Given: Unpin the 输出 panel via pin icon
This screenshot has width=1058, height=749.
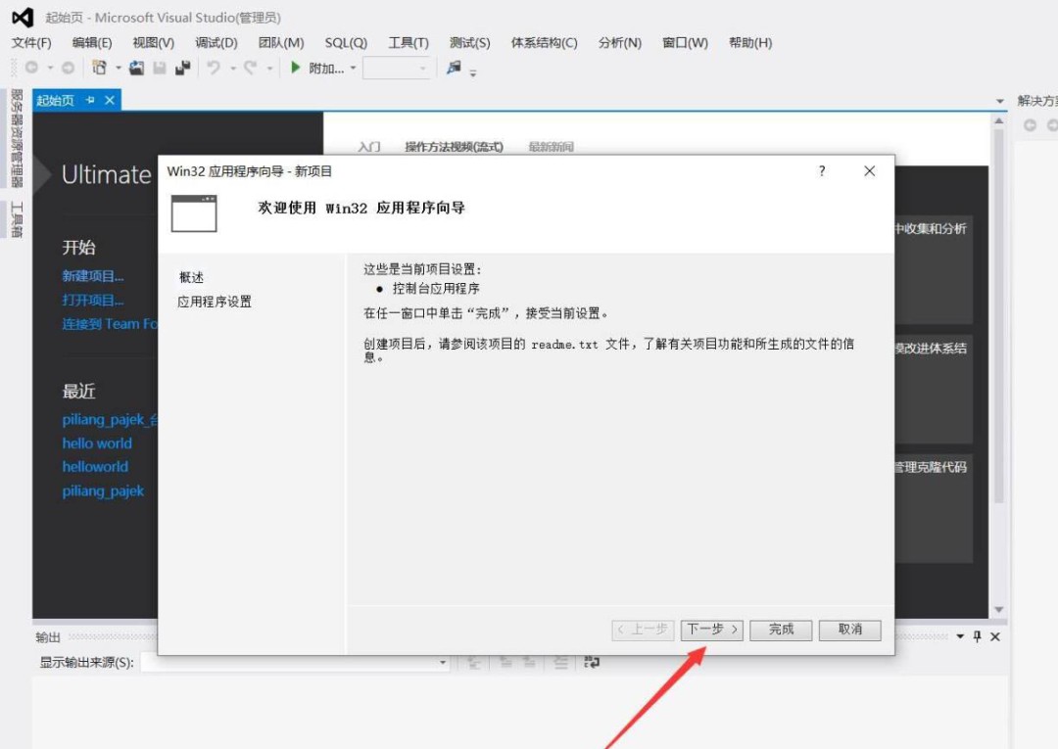Looking at the screenshot, I should click(x=978, y=636).
